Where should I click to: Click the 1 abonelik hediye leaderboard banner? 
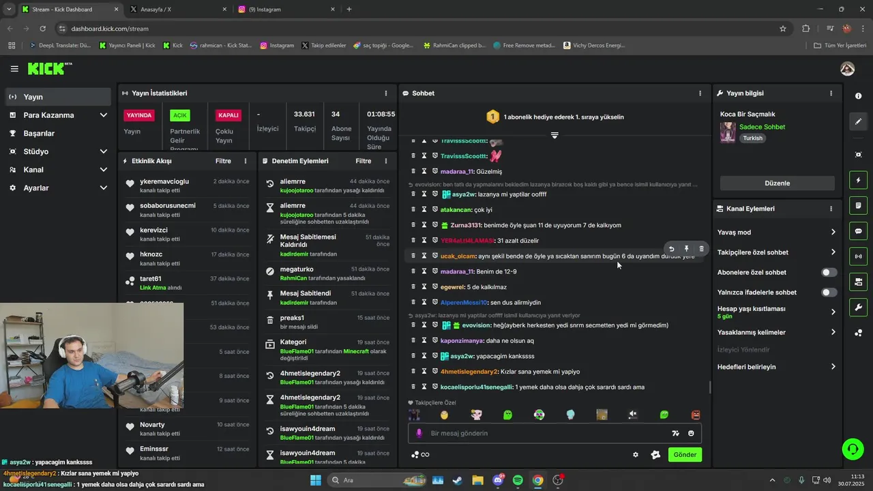(x=555, y=117)
